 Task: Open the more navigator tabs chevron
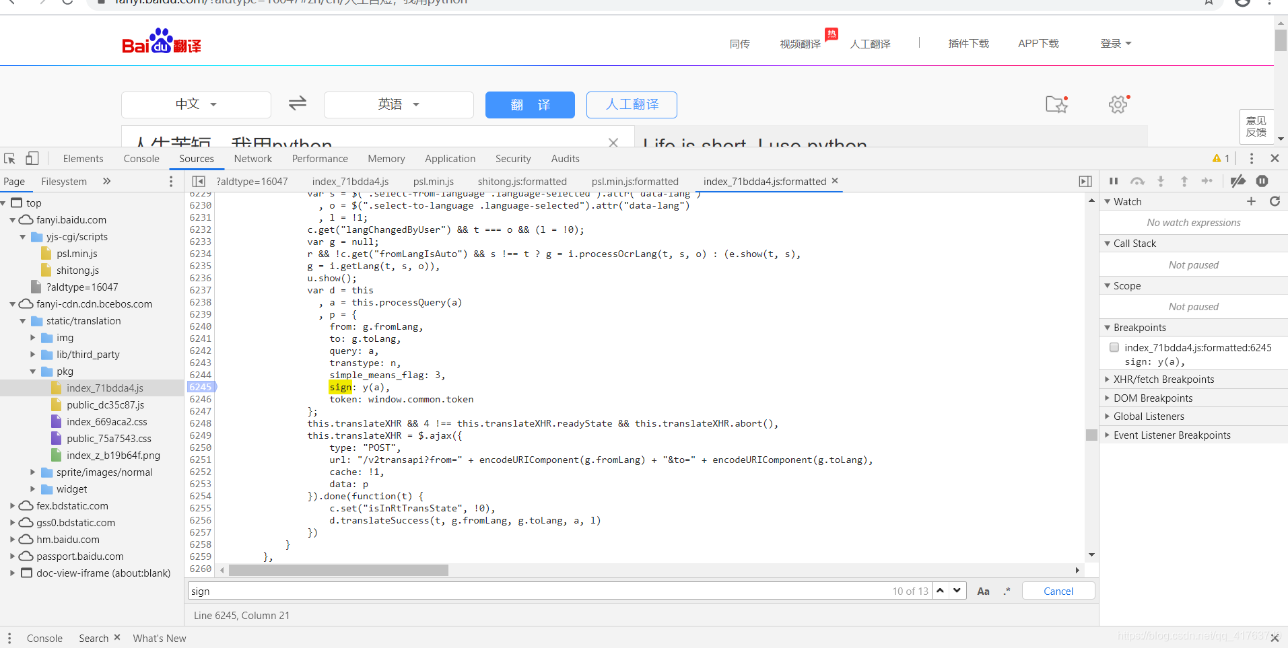click(x=106, y=181)
